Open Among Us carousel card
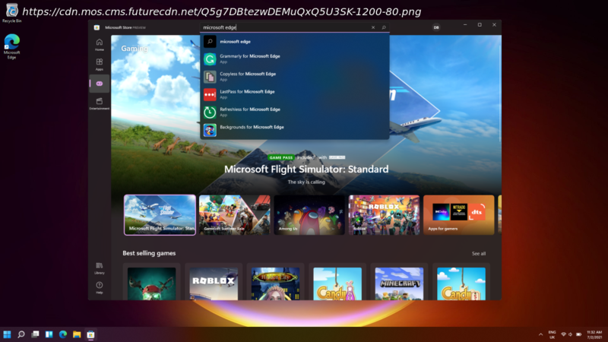 pos(309,215)
